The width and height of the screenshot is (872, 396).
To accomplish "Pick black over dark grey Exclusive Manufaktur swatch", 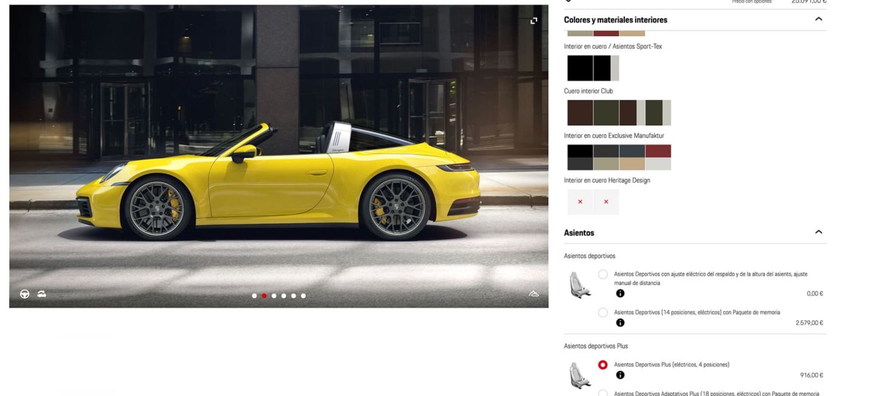I will pos(580,157).
